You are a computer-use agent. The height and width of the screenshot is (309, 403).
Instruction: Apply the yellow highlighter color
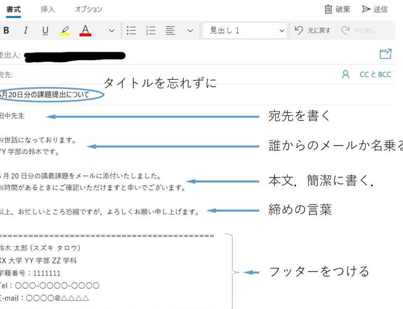pos(65,31)
